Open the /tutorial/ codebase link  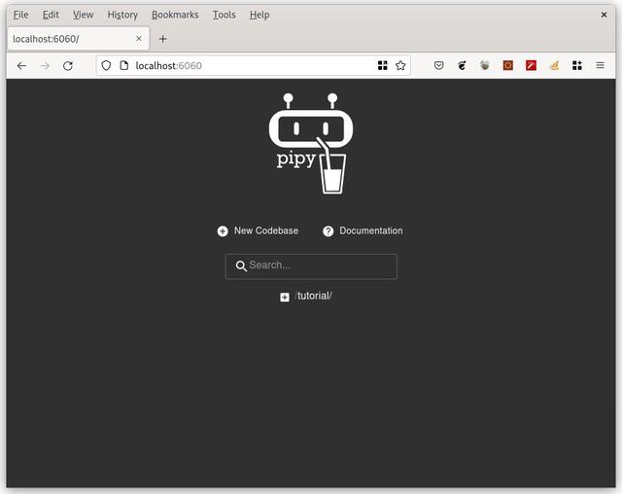tap(313, 296)
